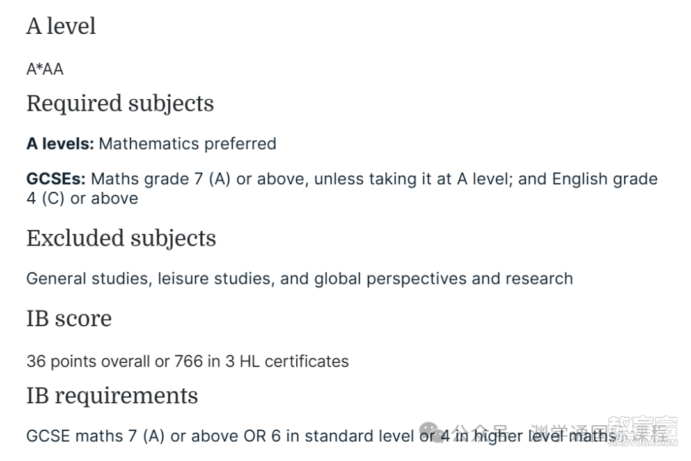Screen dimensions: 691x461
Task: Click the leisure studies text
Action: tap(216, 279)
